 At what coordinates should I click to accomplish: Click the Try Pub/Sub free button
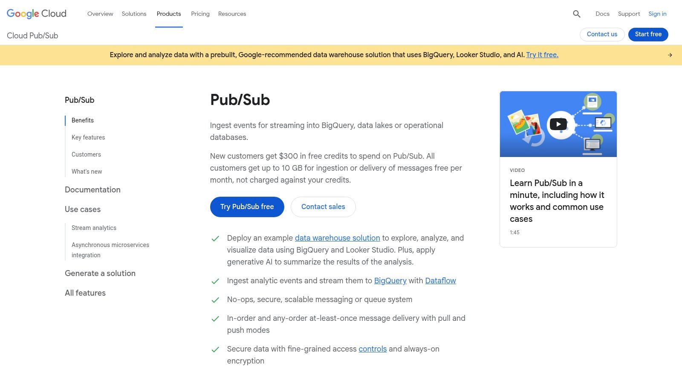click(x=247, y=207)
